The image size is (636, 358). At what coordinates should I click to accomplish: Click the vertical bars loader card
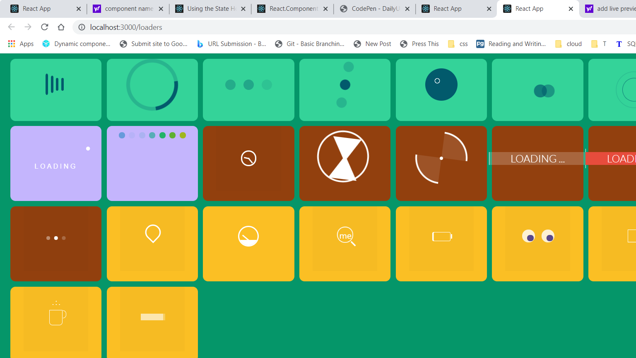point(56,90)
